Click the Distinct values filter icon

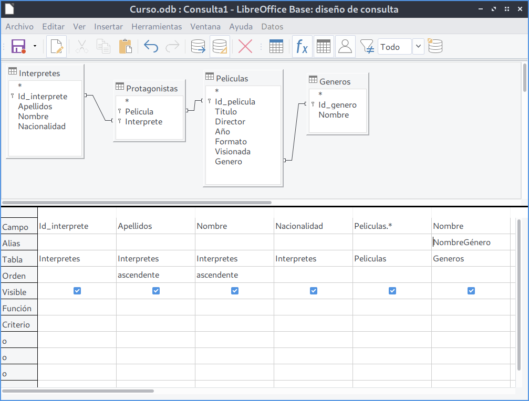(x=367, y=47)
